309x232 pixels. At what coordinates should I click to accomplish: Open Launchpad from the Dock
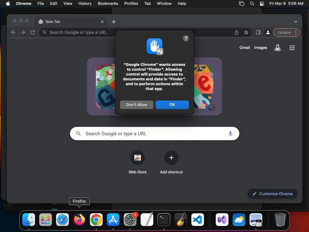pos(46,220)
